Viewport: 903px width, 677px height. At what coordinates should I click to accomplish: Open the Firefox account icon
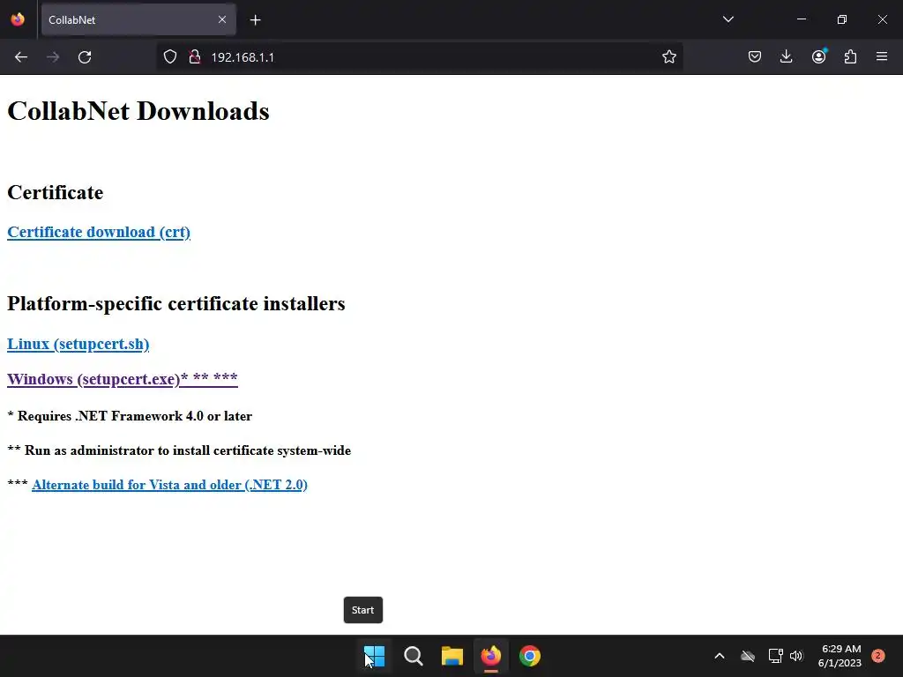818,57
